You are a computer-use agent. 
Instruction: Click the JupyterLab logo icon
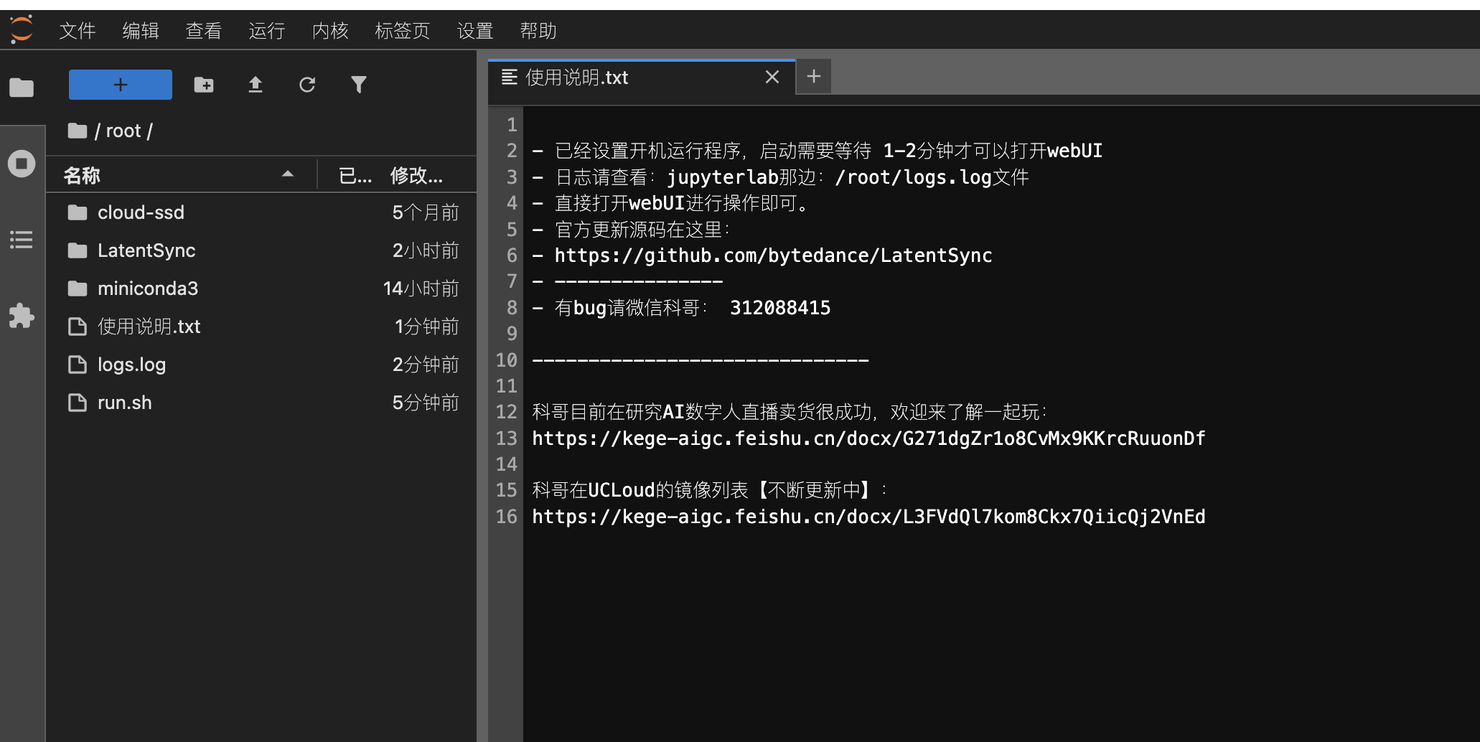tap(22, 29)
